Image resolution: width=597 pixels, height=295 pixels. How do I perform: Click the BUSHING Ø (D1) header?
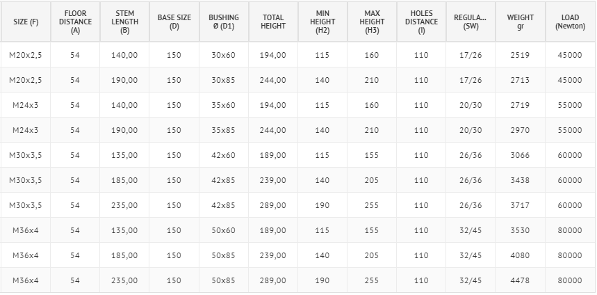tap(224, 22)
